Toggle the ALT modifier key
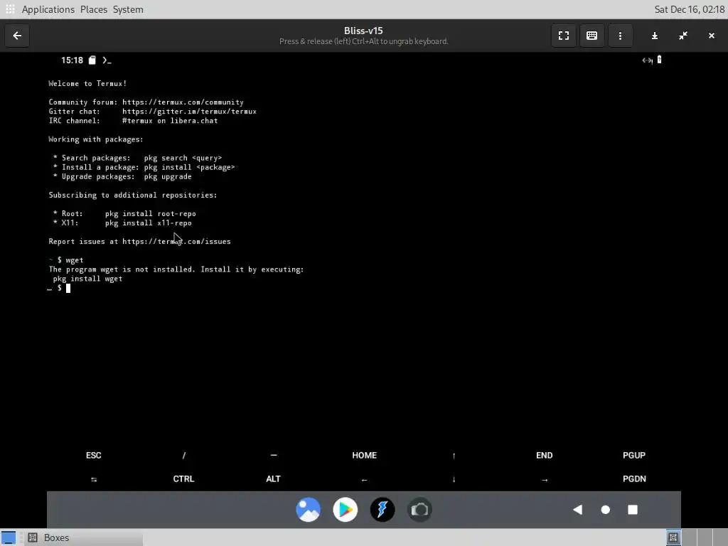The image size is (728, 546). pyautogui.click(x=274, y=478)
